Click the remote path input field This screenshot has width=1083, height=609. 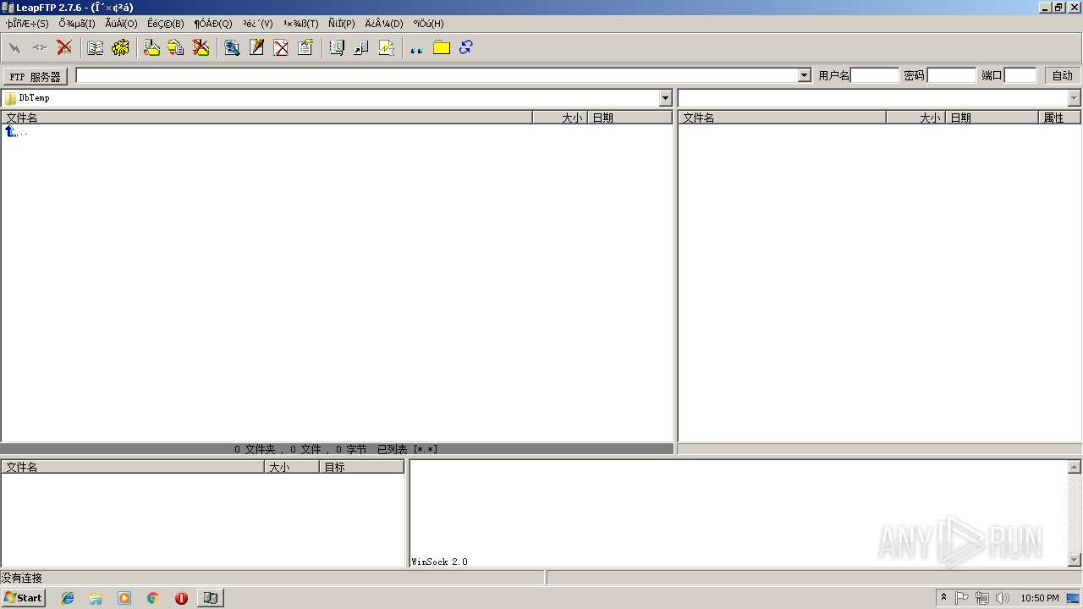pos(873,98)
